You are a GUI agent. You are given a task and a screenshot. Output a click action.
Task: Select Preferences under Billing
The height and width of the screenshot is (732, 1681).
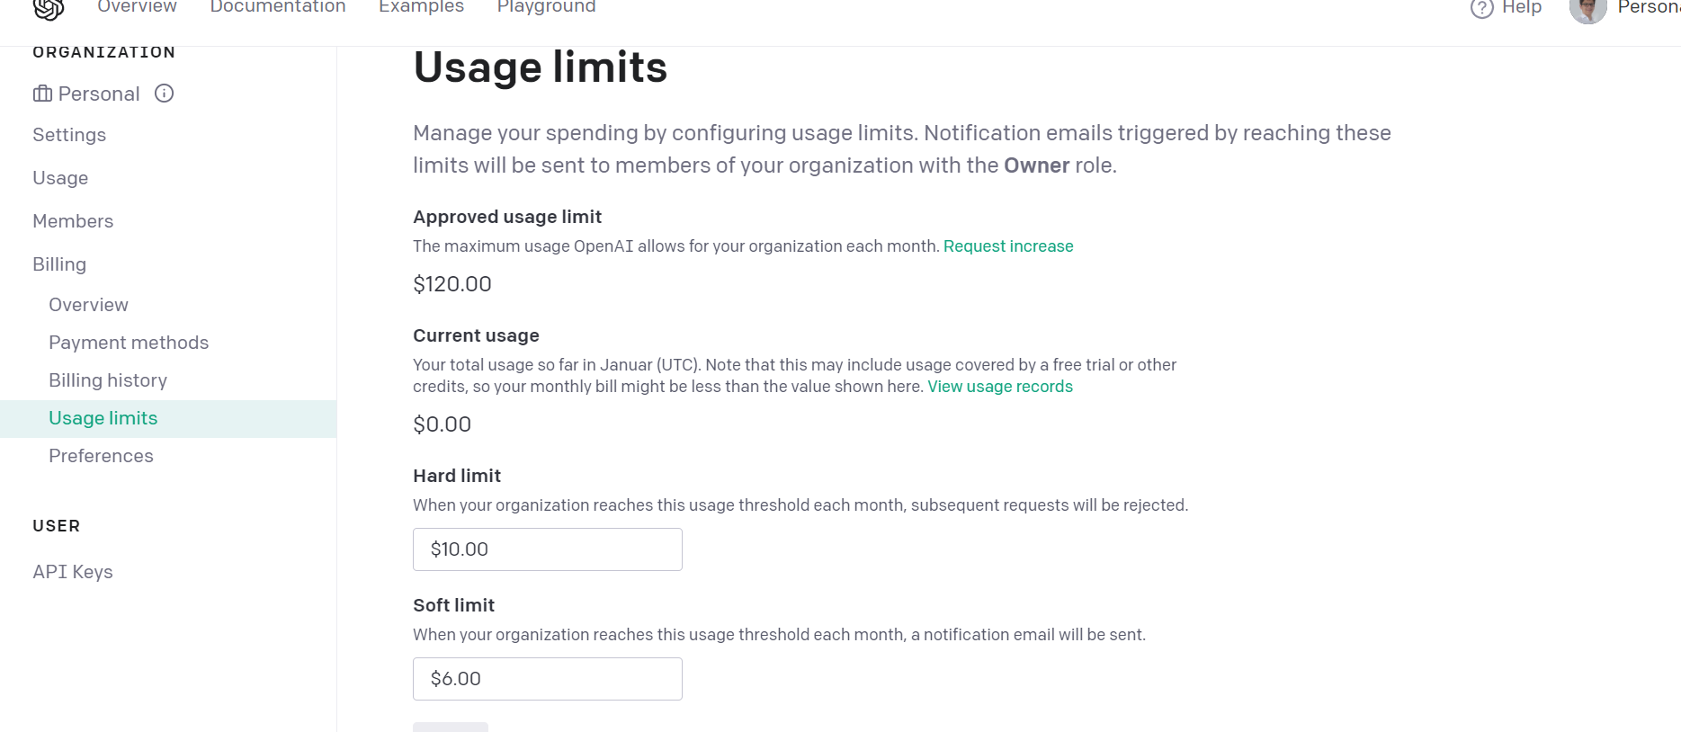(101, 456)
